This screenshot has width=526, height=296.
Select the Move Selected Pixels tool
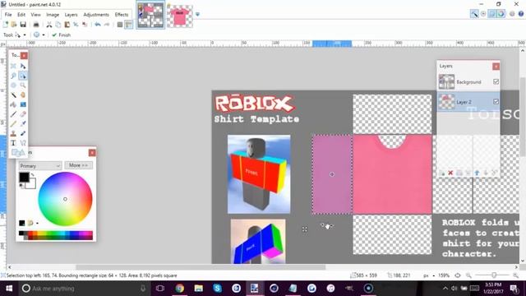coord(23,66)
